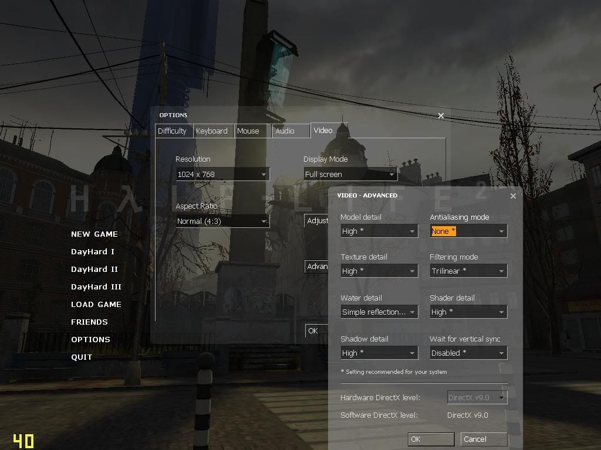This screenshot has width=601, height=450.
Task: Open the Model detail dropdown
Action: 379,231
